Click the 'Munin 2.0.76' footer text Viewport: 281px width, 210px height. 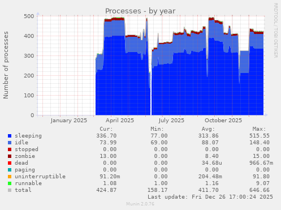point(140,204)
